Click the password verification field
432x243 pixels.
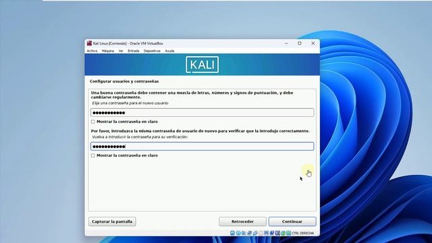[202, 146]
